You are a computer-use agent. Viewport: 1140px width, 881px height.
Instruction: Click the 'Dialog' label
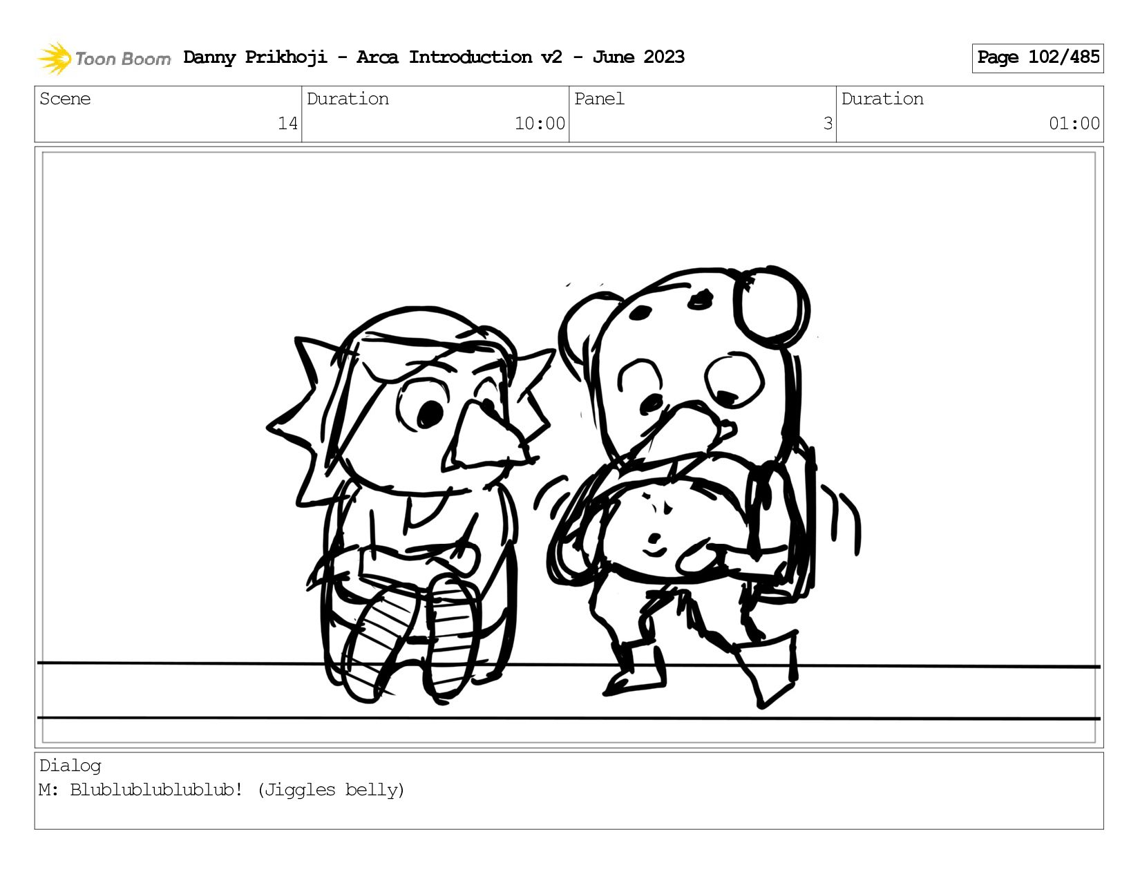click(70, 766)
